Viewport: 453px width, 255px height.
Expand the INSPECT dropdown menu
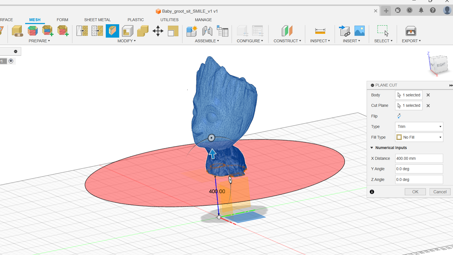click(320, 41)
